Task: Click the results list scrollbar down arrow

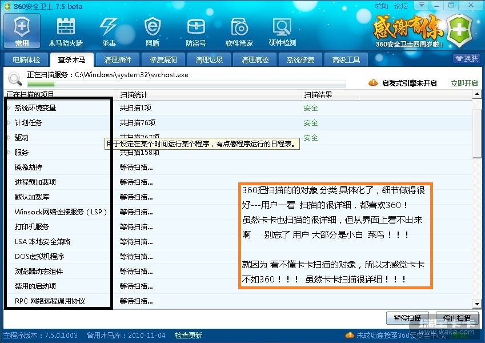Action: (477, 304)
